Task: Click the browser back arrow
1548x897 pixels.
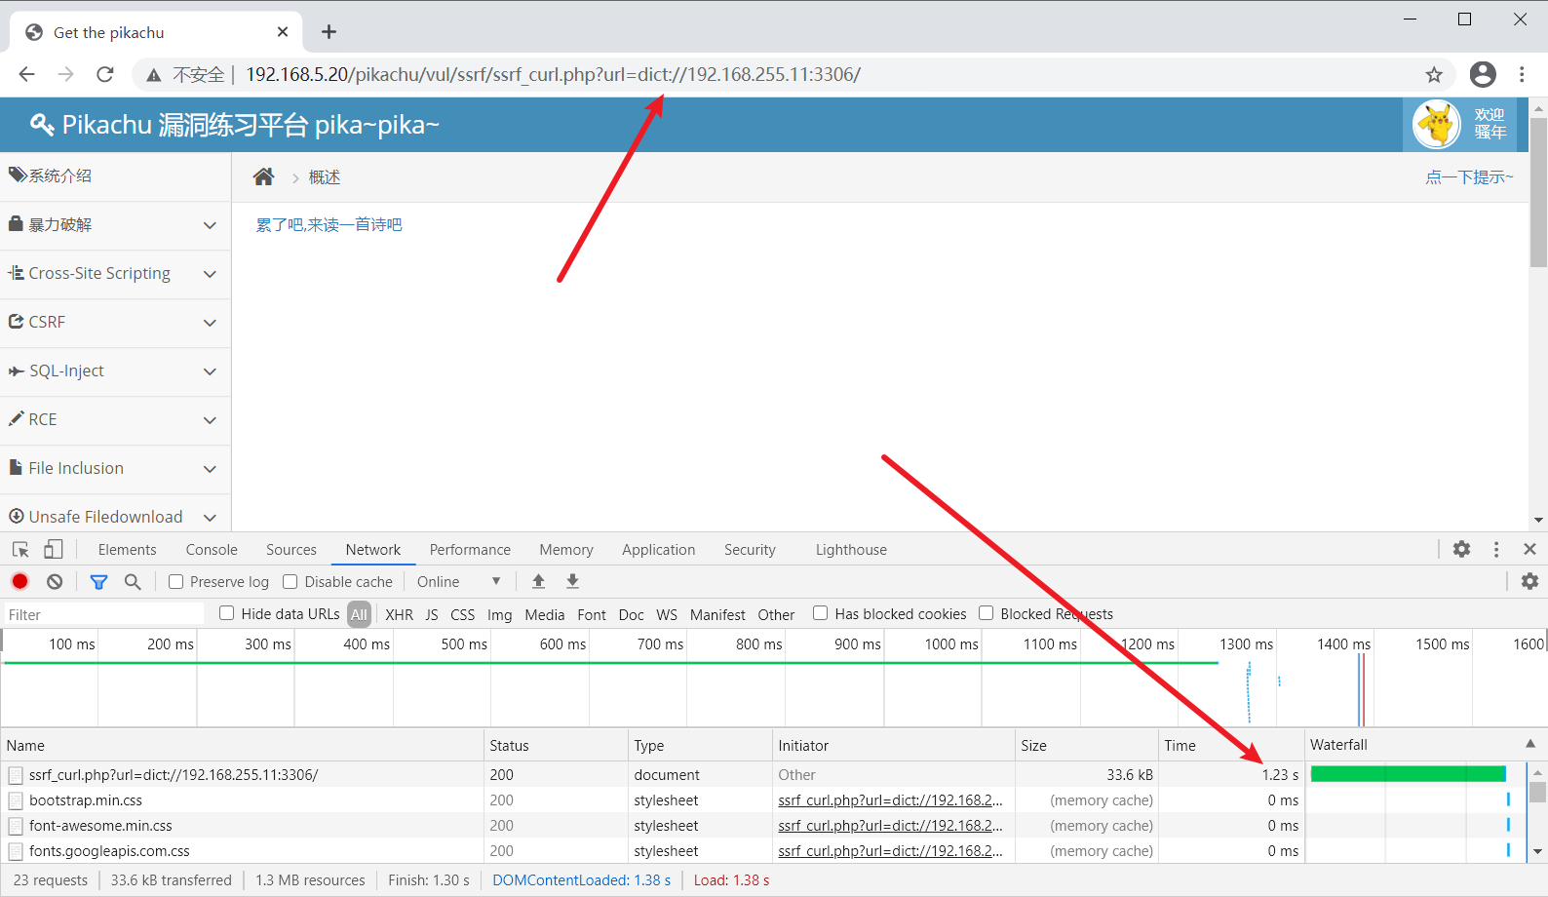Action: tap(27, 74)
